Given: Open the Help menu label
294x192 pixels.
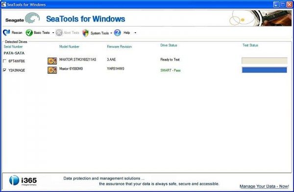Looking at the screenshot, I should (x=127, y=33).
